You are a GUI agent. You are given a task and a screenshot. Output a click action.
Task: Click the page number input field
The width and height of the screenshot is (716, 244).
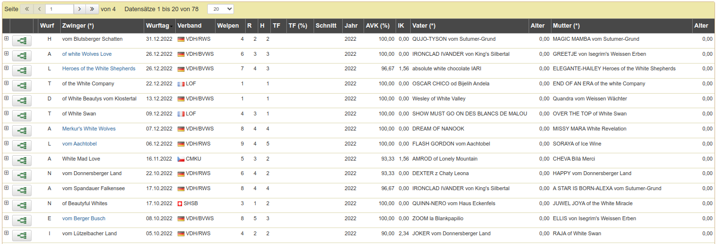[59, 9]
